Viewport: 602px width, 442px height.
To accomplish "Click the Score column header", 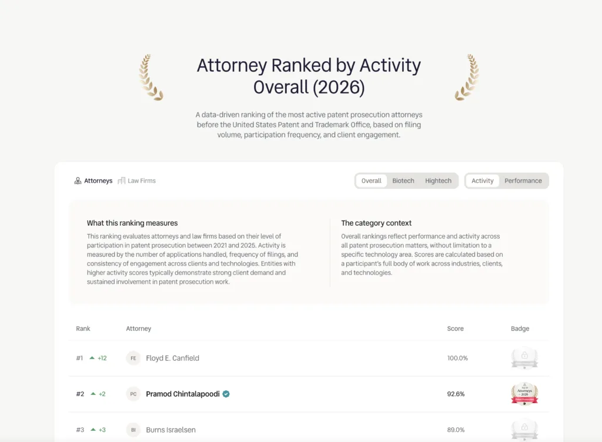I will 455,329.
